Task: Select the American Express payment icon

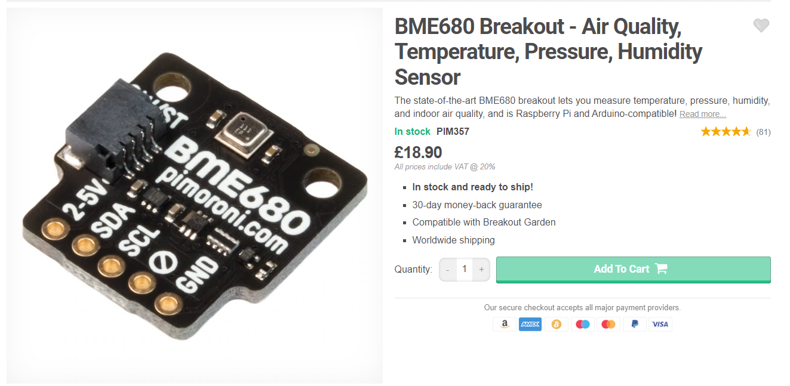Action: 530,324
